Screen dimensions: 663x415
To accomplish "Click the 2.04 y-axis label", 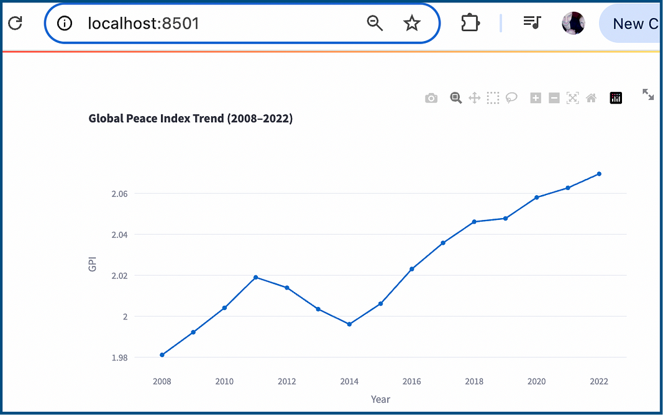I will (119, 235).
